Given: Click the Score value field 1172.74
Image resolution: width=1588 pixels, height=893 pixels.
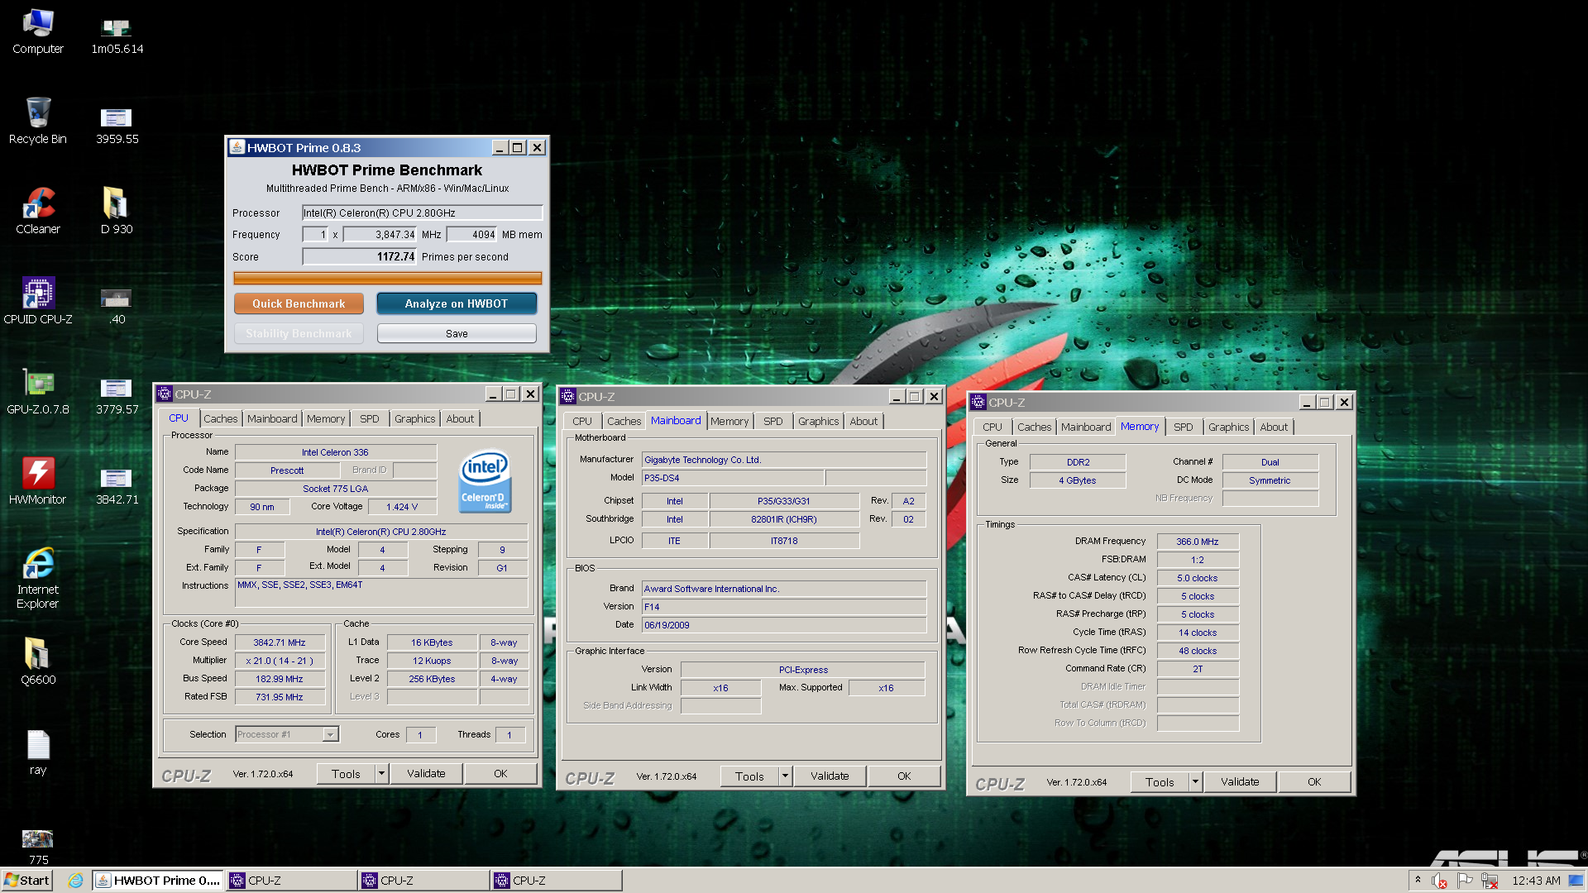Looking at the screenshot, I should click(x=360, y=256).
